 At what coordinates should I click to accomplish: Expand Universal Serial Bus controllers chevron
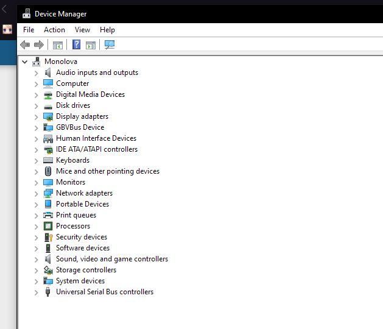click(36, 292)
